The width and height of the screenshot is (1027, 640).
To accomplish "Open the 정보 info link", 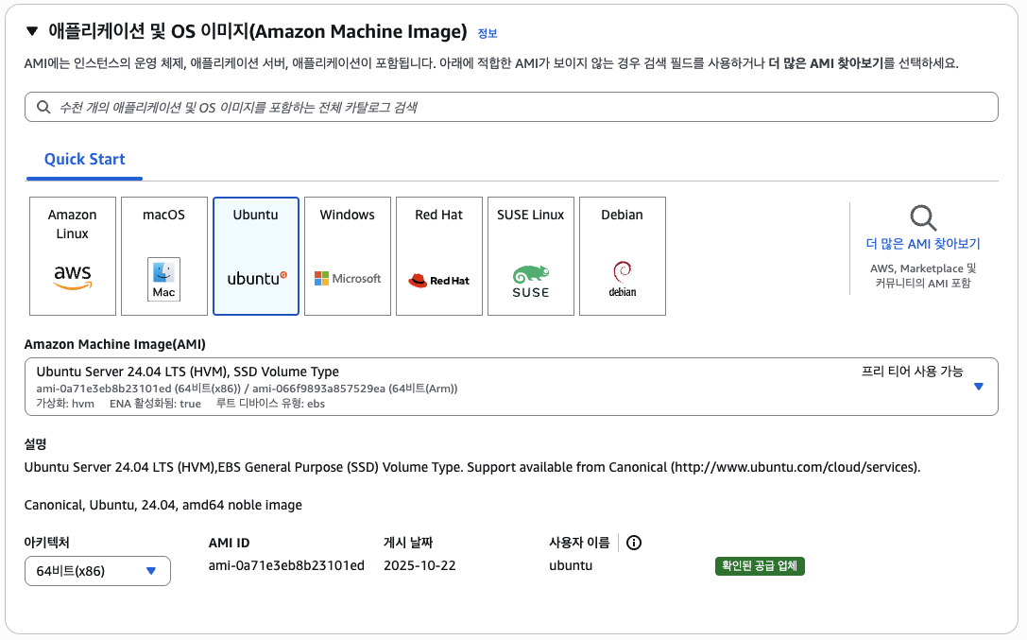I will [x=488, y=33].
